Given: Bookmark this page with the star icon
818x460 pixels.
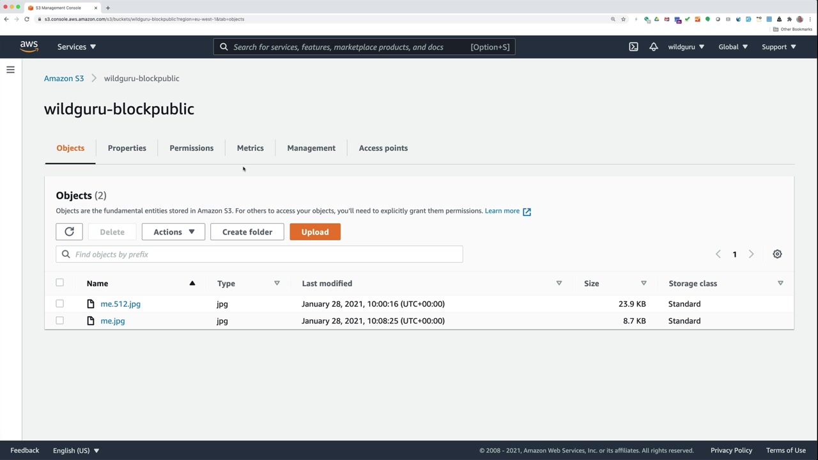Looking at the screenshot, I should pos(623,19).
